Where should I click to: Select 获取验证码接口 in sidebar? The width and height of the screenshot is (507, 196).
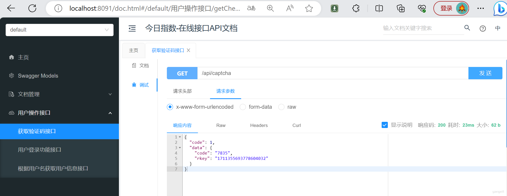click(59, 131)
